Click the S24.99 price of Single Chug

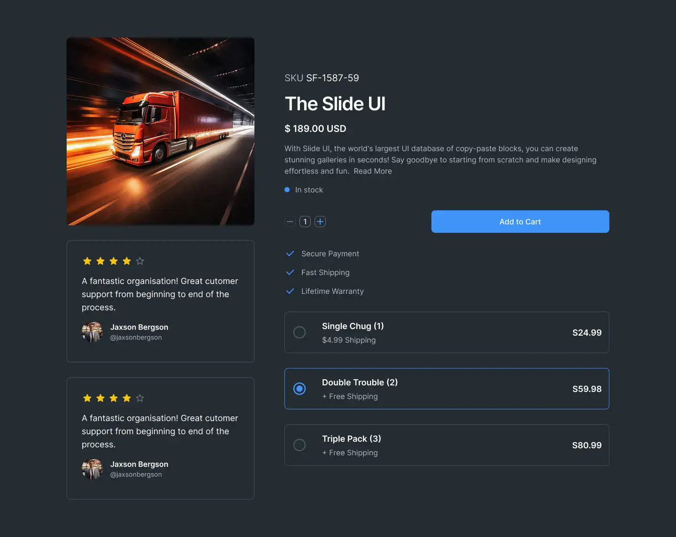point(587,333)
